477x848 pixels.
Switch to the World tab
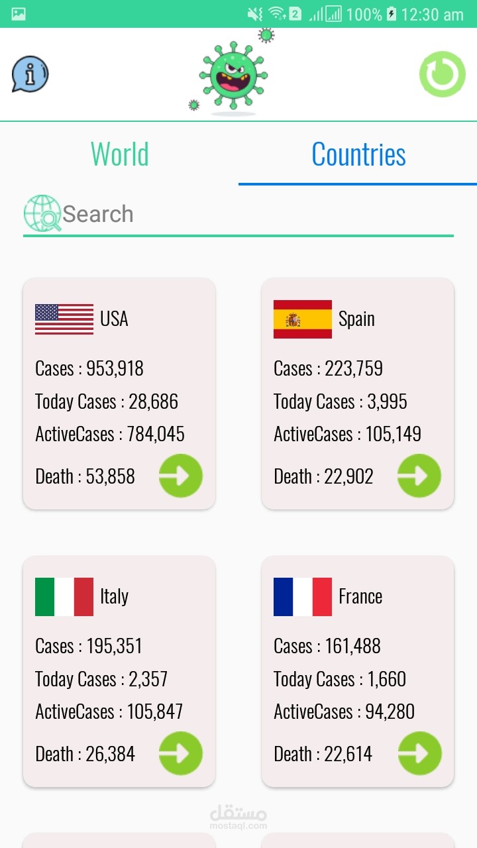(x=119, y=154)
